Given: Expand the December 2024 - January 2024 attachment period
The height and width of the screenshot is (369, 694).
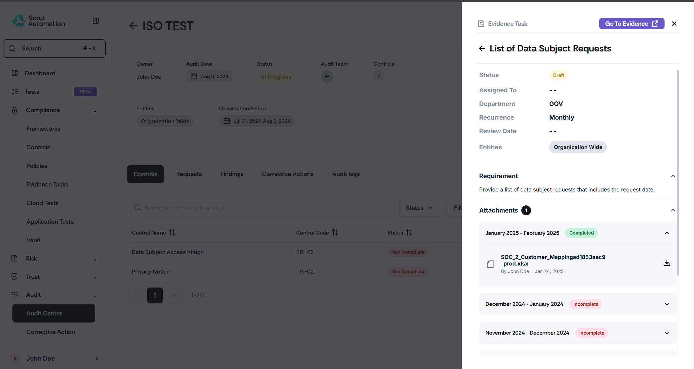Looking at the screenshot, I should 667,304.
